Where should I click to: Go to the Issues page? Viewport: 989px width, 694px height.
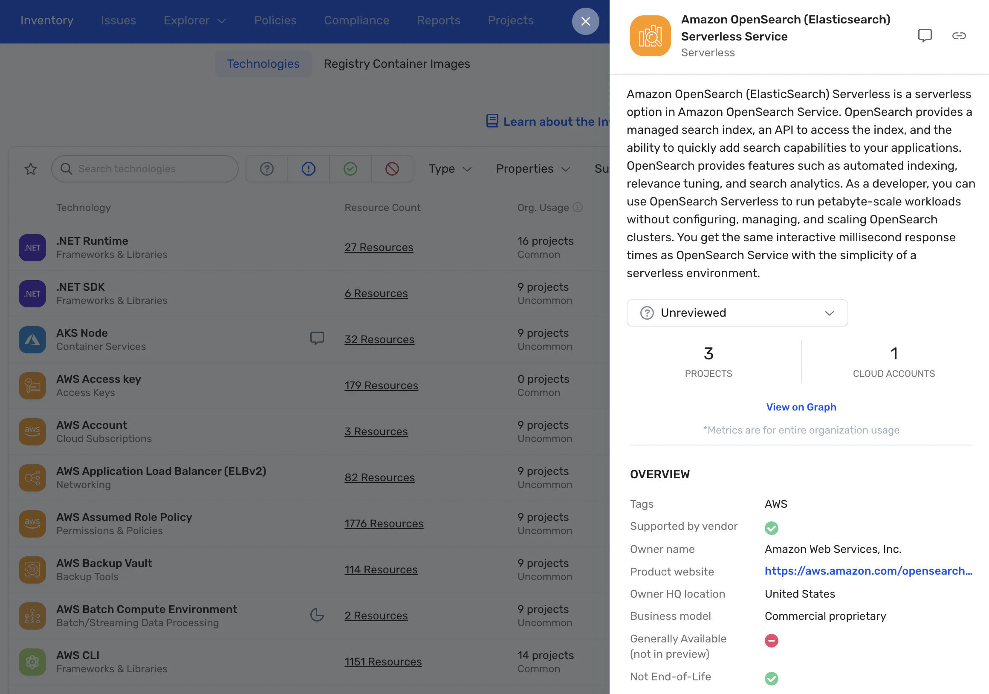tap(119, 20)
